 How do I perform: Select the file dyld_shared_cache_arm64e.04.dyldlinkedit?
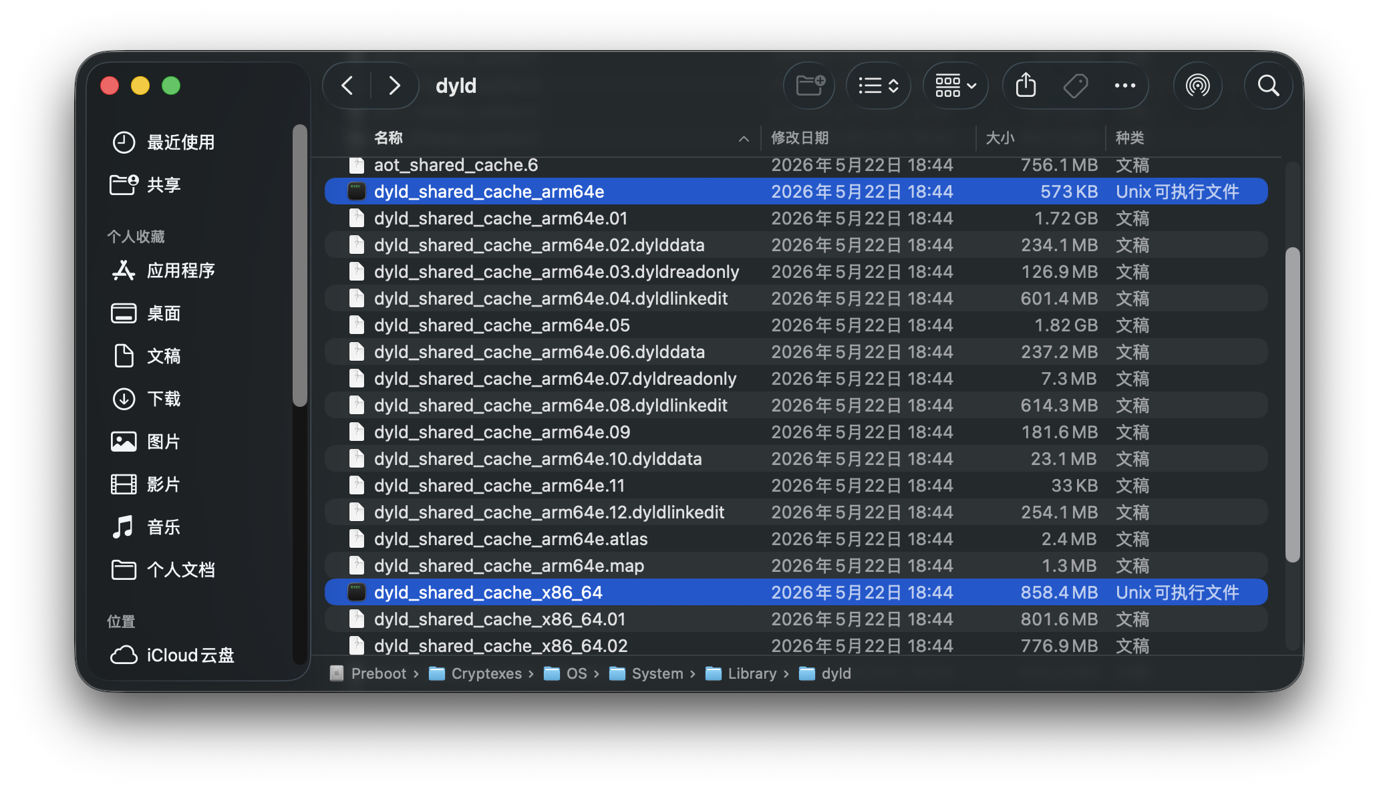pos(796,299)
